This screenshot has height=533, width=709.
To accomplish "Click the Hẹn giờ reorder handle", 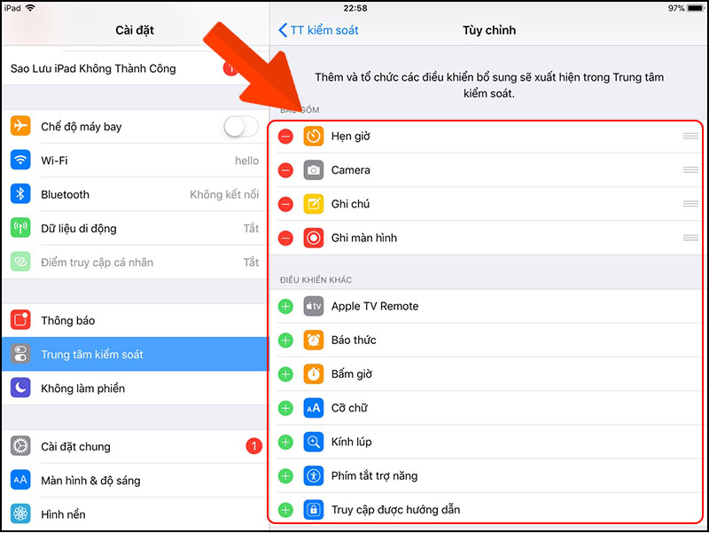I will click(690, 137).
